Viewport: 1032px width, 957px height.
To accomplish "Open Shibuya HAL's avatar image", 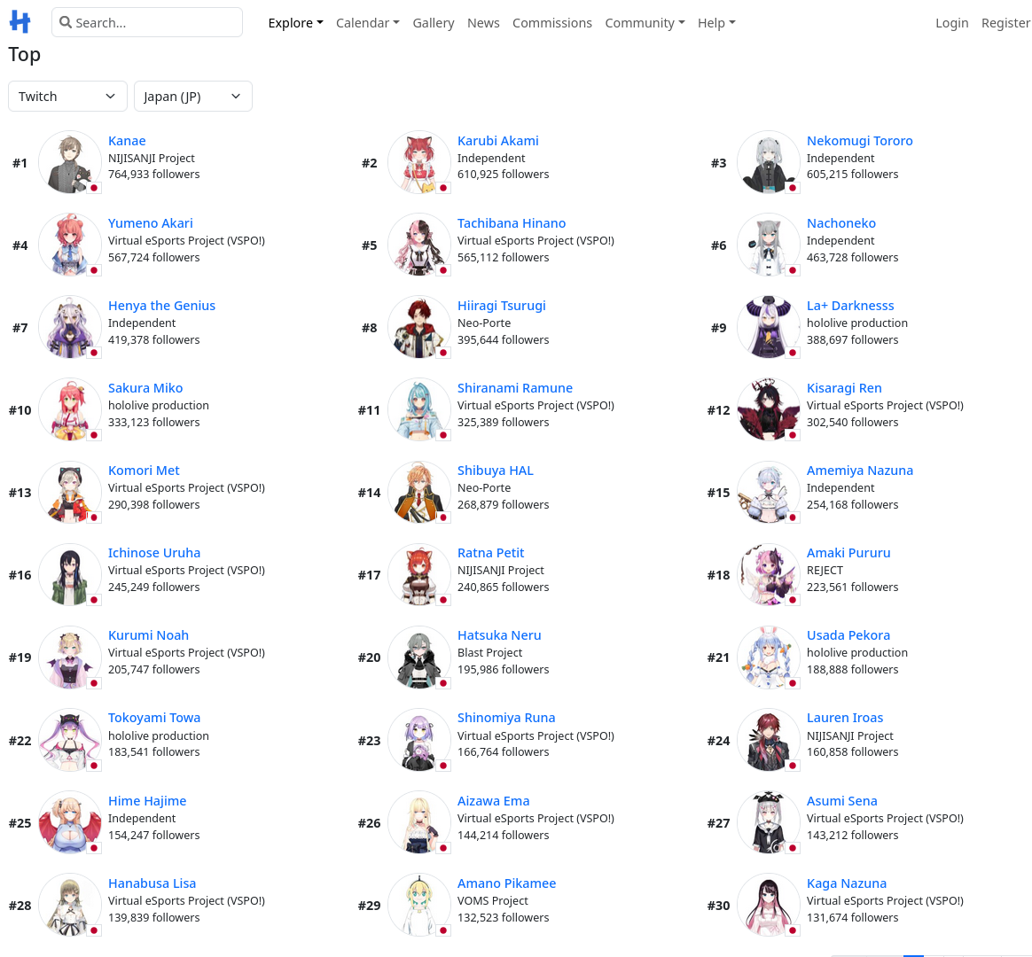I will (419, 492).
